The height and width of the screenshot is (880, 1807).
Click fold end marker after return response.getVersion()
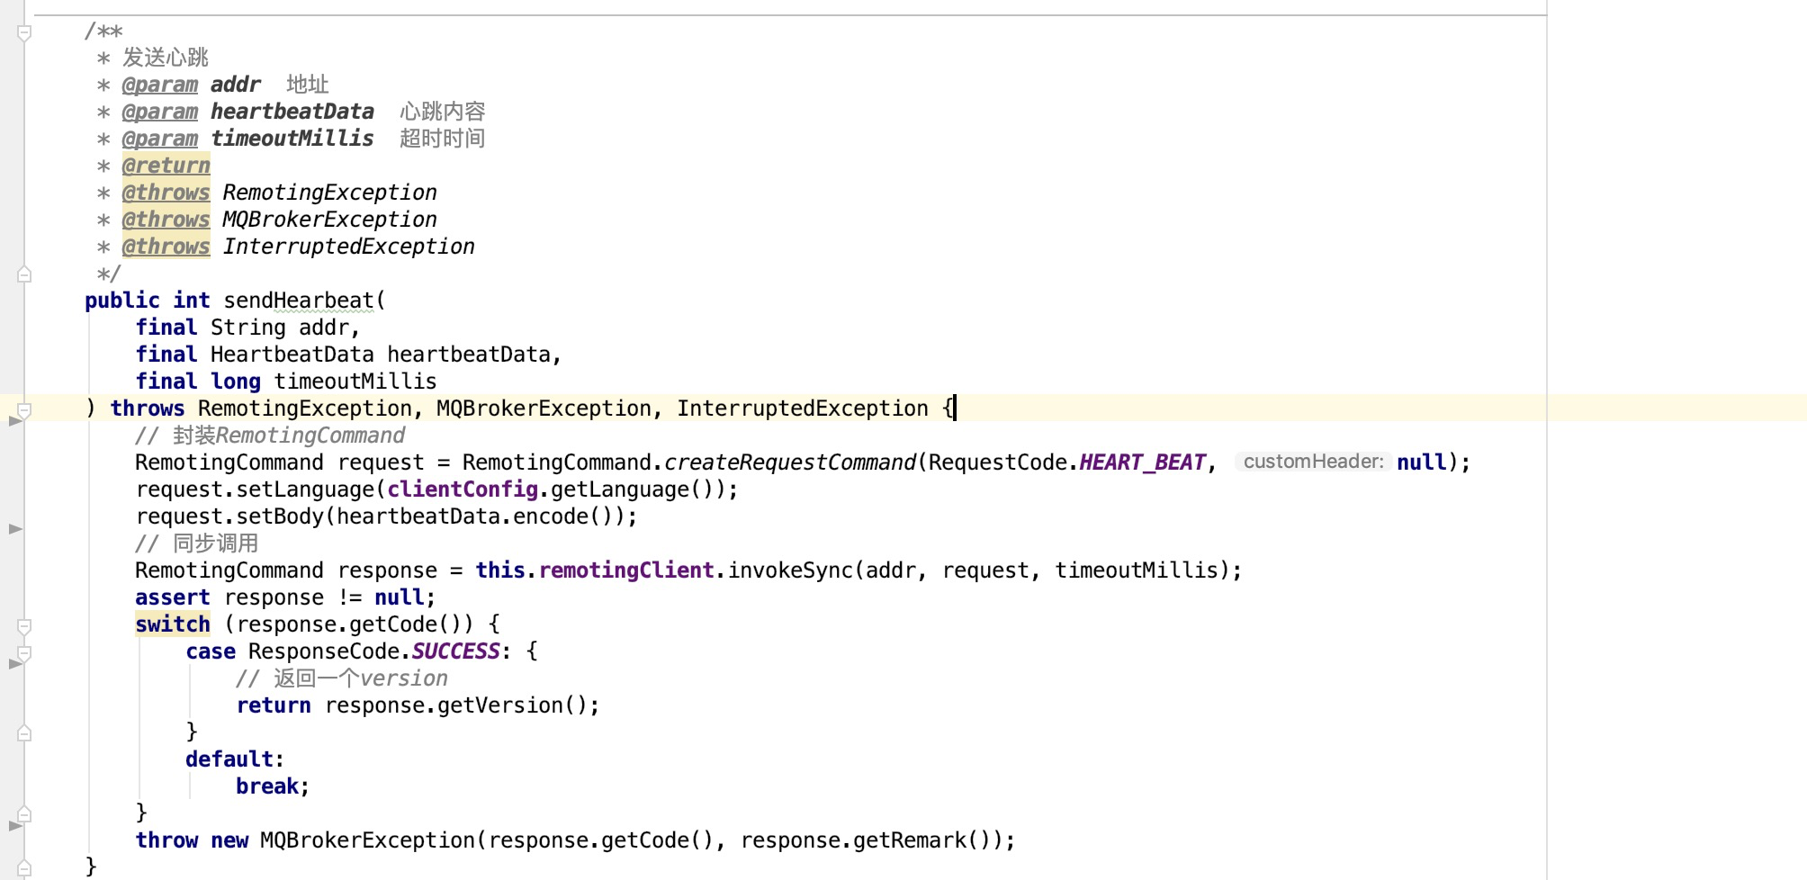[x=25, y=733]
